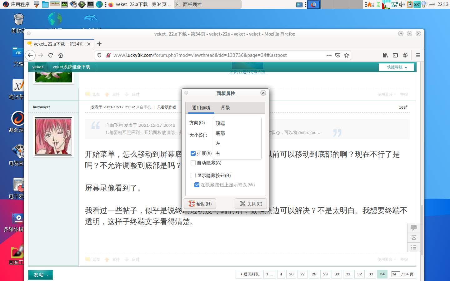Toggle the Firefox sidebar icon
The height and width of the screenshot is (281, 450).
tap(395, 55)
